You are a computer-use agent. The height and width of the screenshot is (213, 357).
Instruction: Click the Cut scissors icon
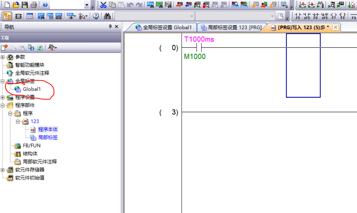click(103, 5)
